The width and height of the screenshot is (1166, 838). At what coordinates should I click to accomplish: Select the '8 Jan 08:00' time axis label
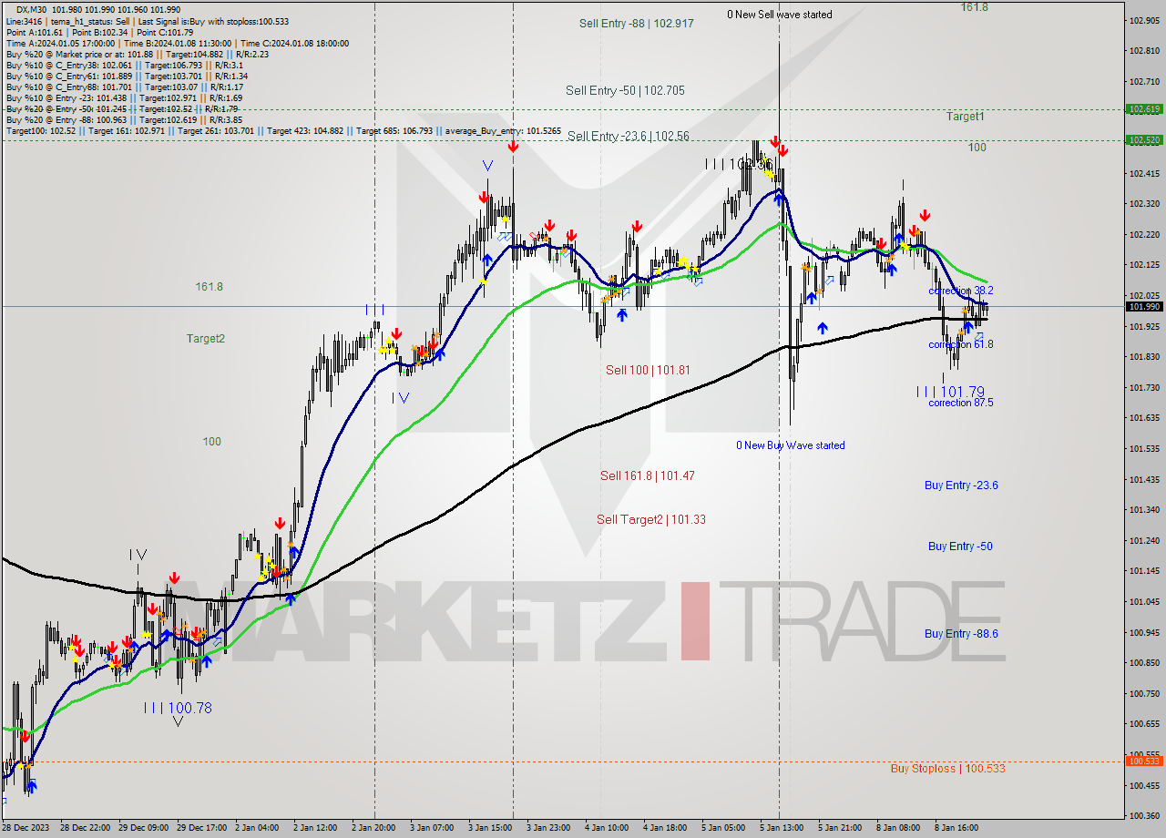897,828
